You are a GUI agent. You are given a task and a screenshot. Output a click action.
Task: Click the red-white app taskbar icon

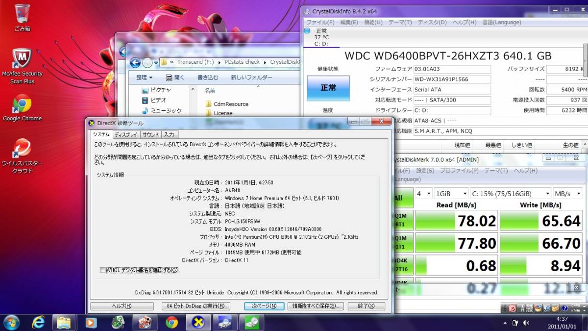[x=145, y=322]
